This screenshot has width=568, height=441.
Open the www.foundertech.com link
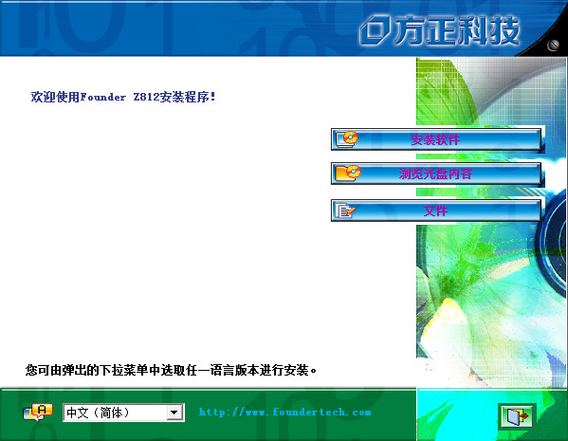(285, 412)
